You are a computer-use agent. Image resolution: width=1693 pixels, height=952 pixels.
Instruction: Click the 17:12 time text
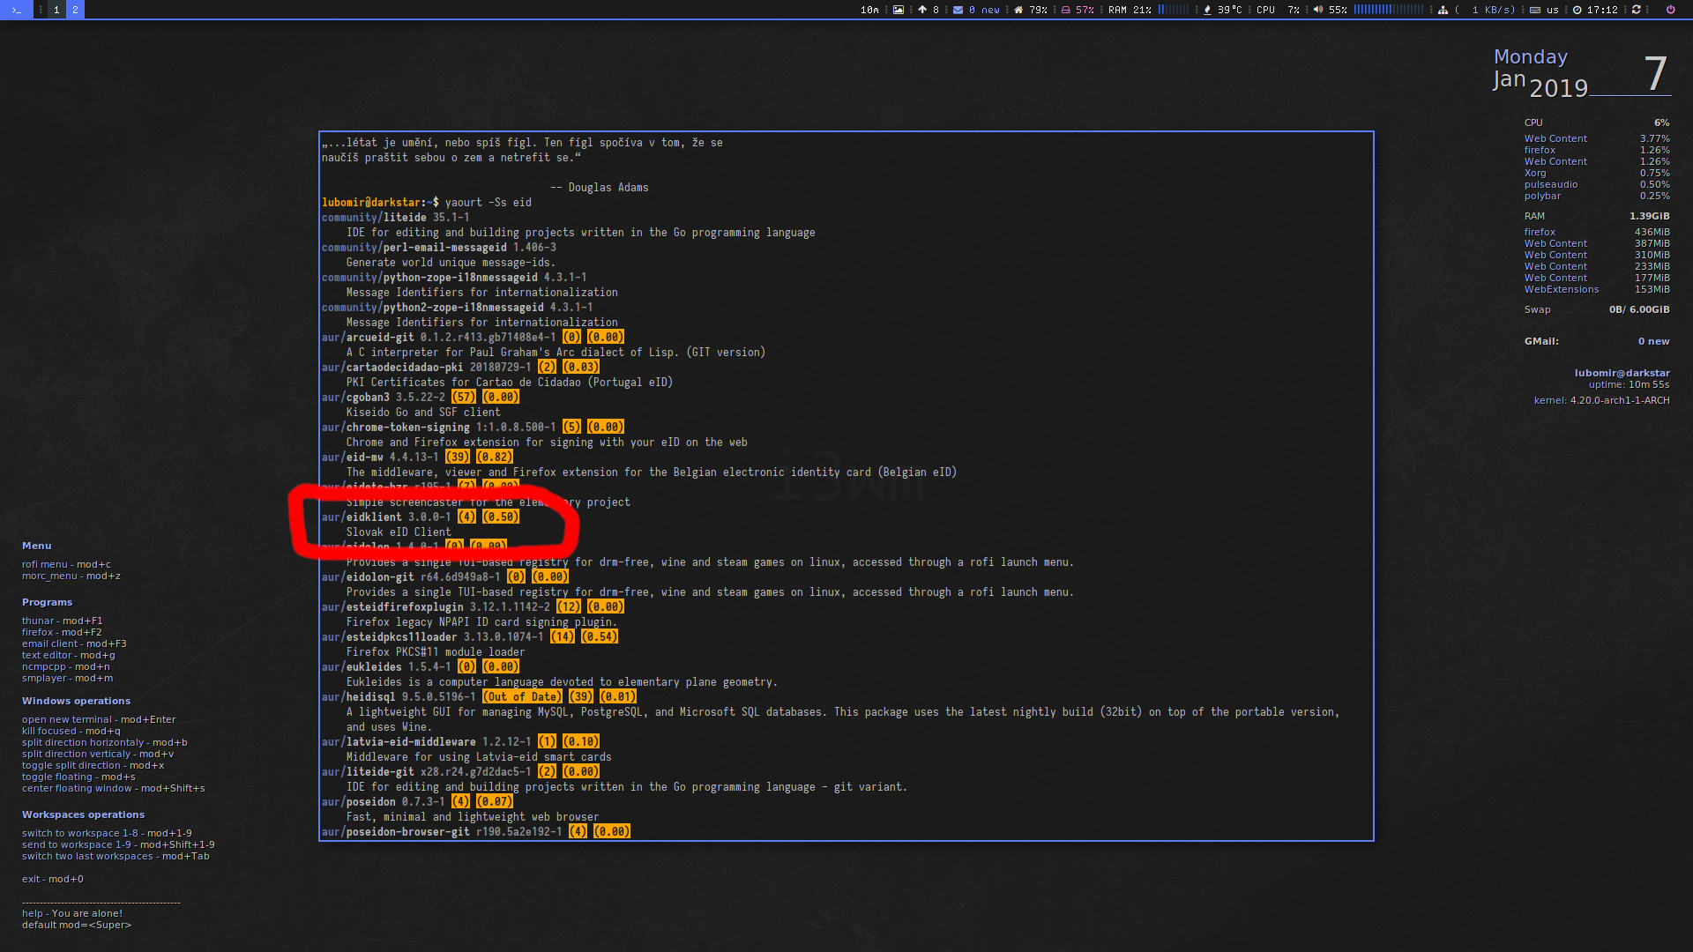[x=1602, y=10]
